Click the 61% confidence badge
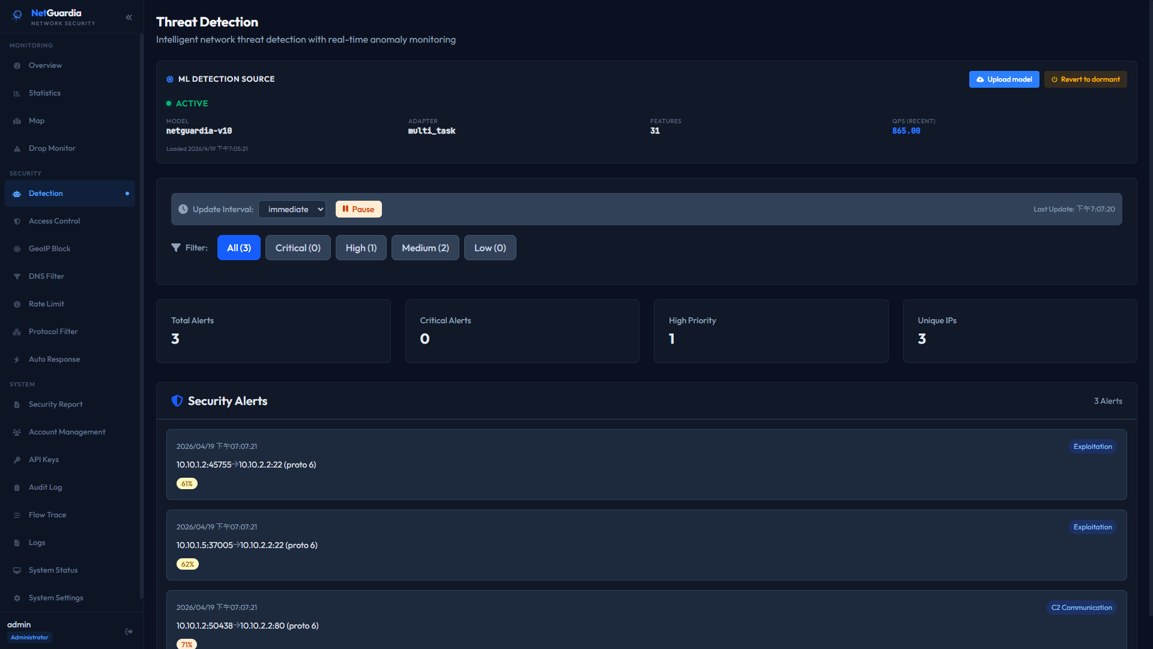Viewport: 1153px width, 649px height. (x=187, y=484)
